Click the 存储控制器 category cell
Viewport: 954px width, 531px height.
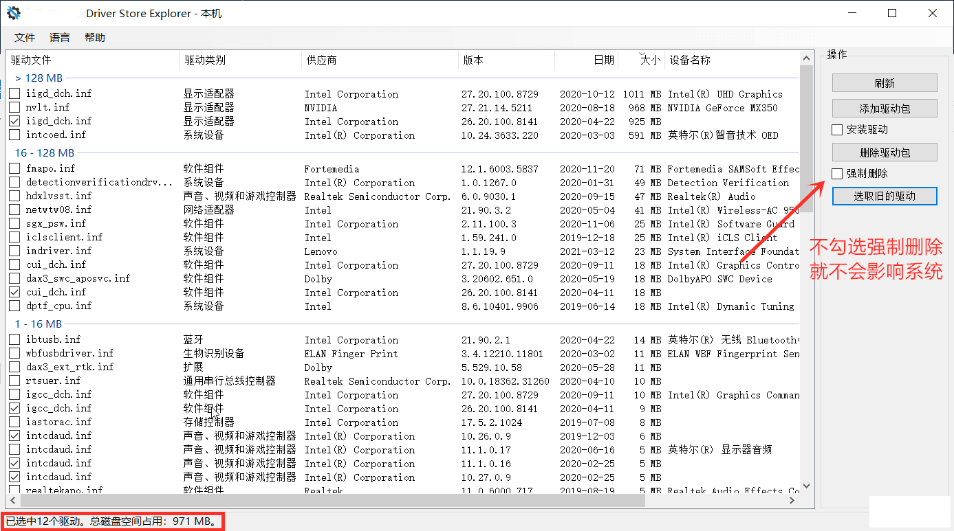[x=208, y=422]
